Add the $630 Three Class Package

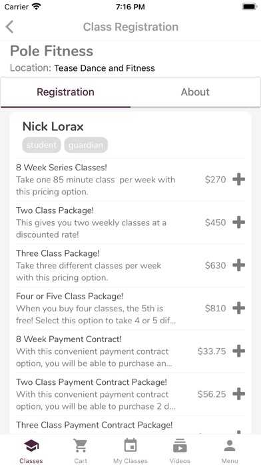238,265
